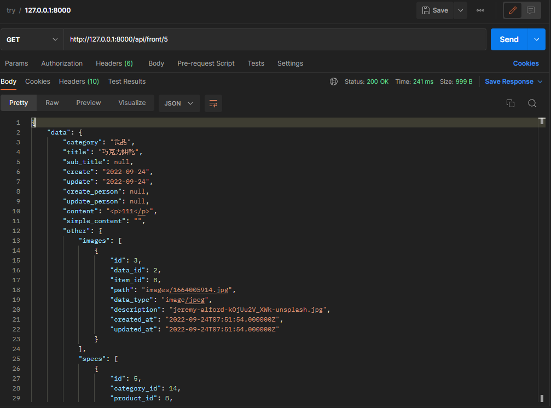Select the response Headers (10) tab
551x408 pixels.
(x=79, y=81)
